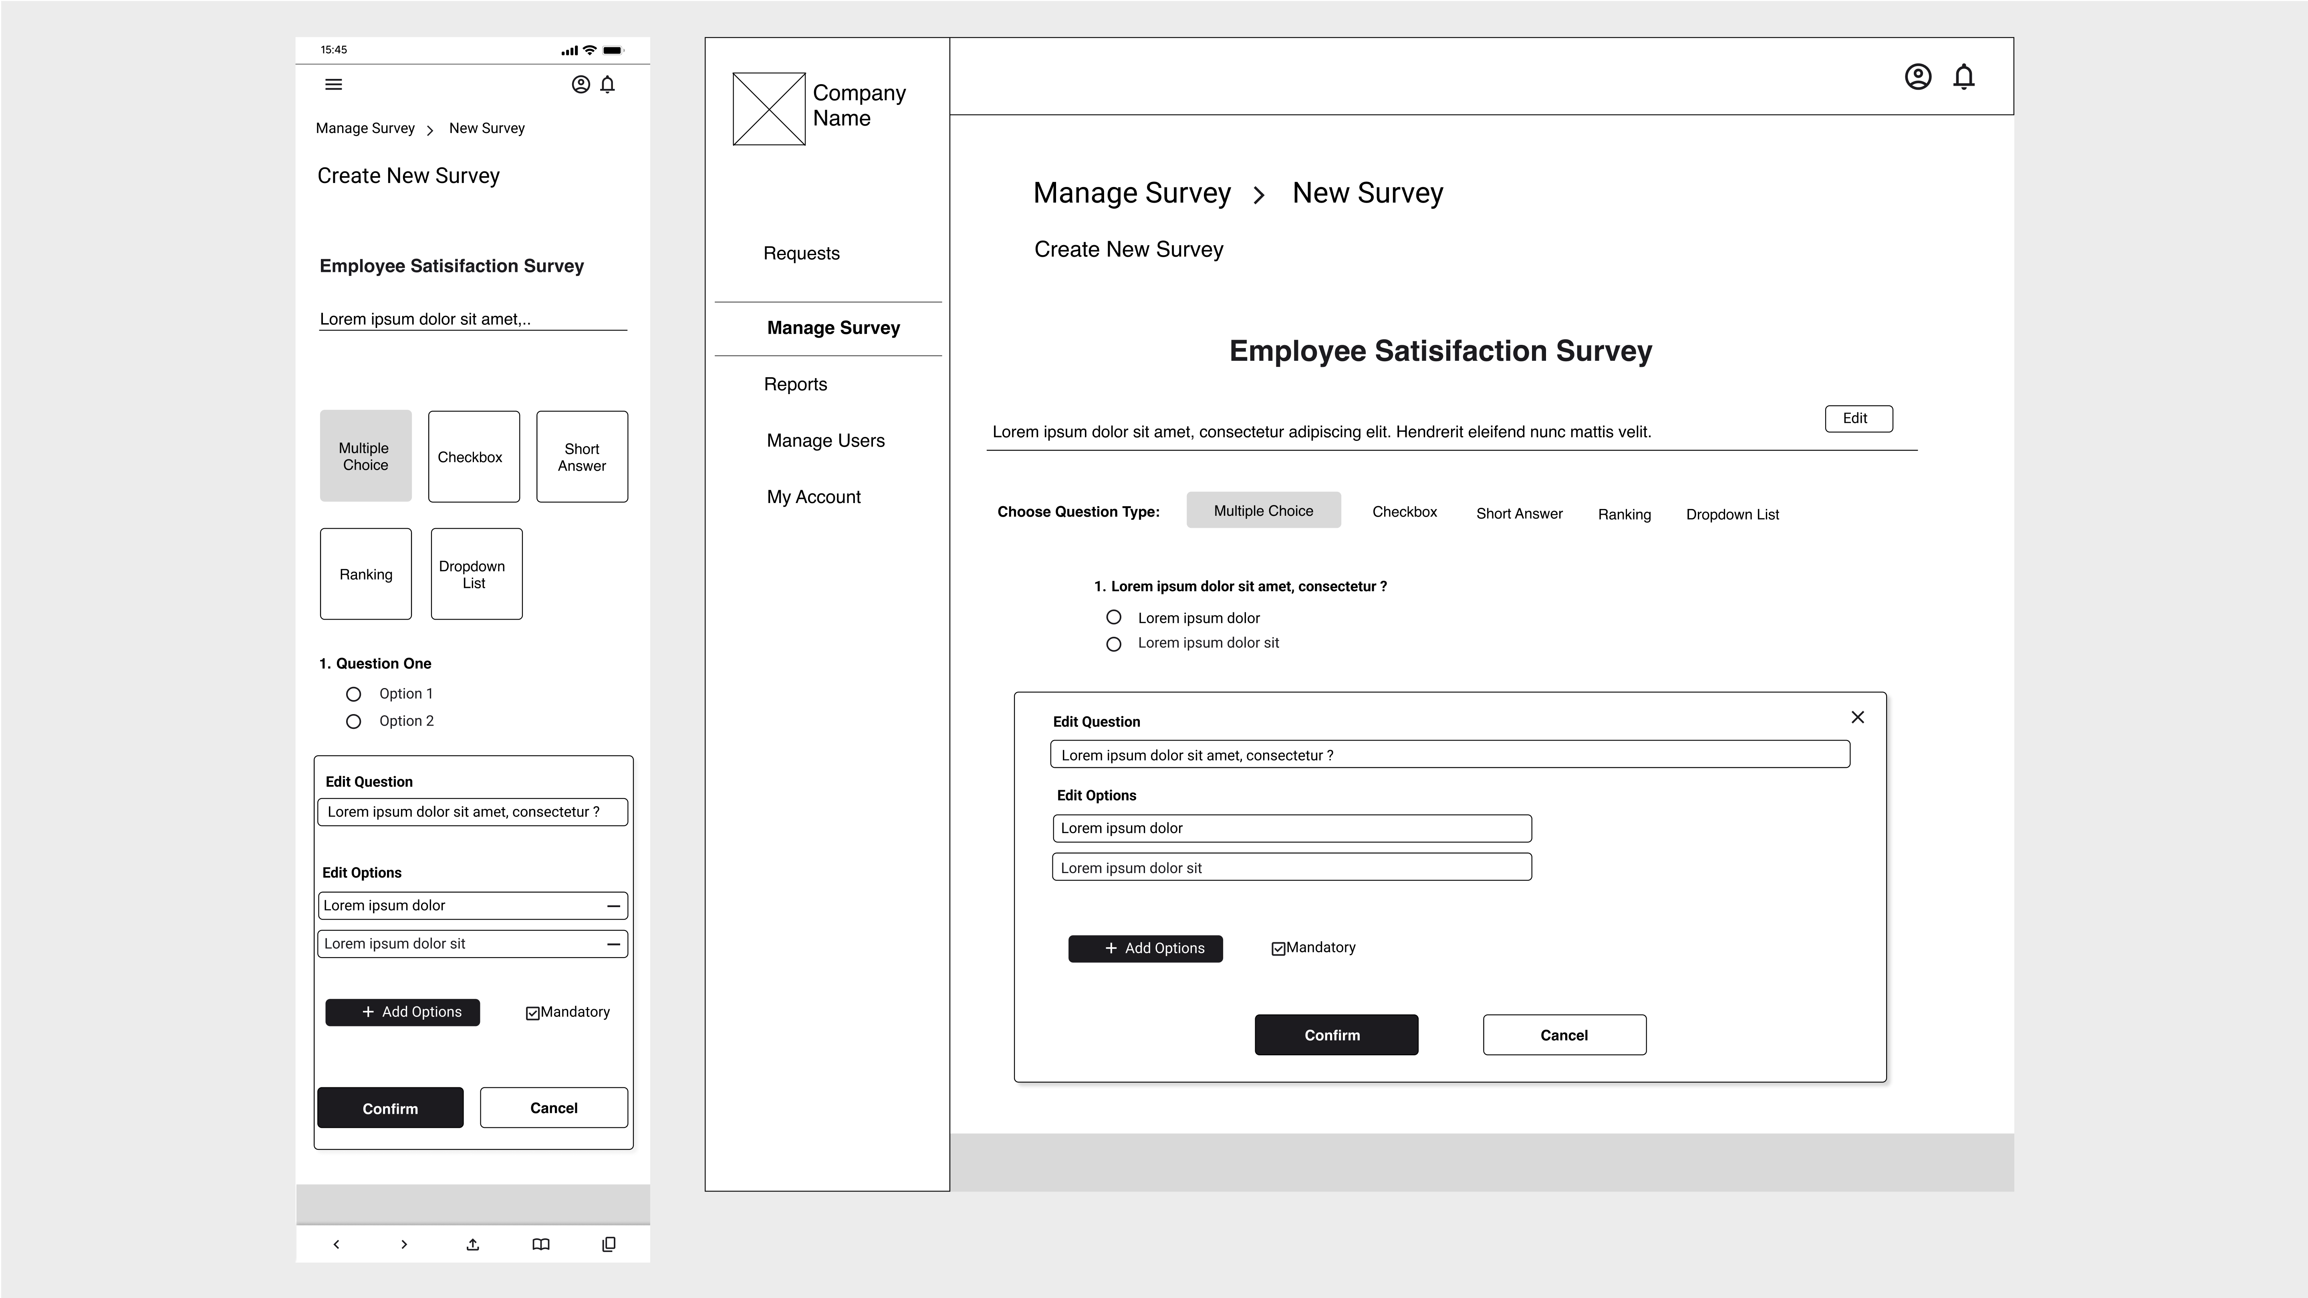The image size is (2308, 1298).
Task: Select mobile Option 1 radio button
Action: [x=354, y=694]
